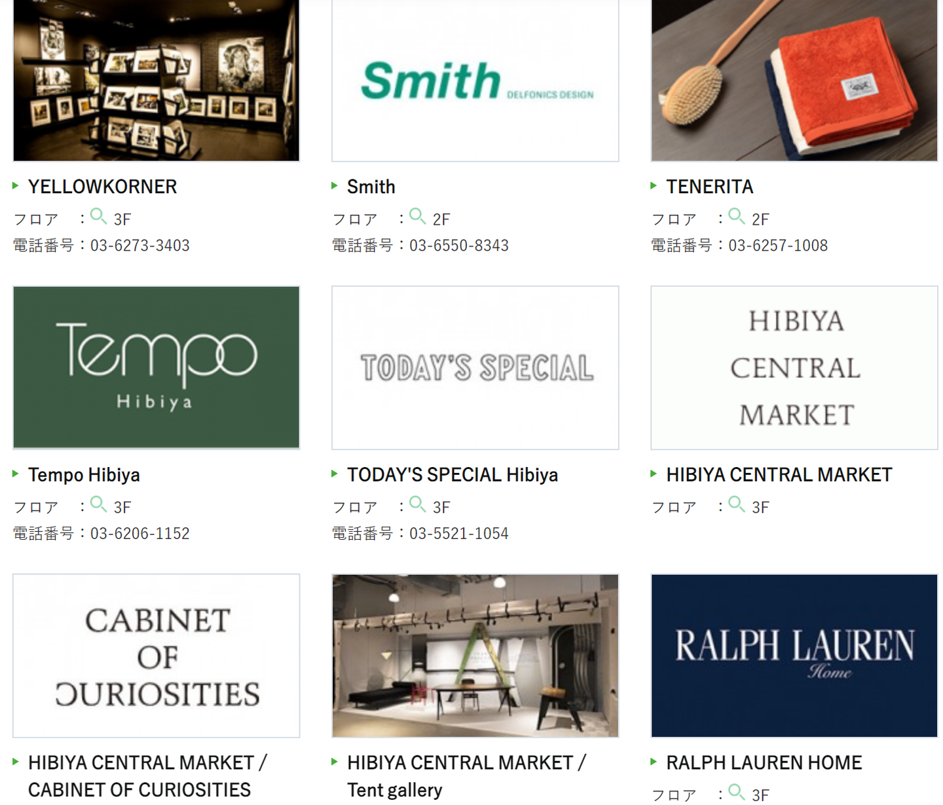Open the Smith shop link
This screenshot has width=943, height=805.
tap(371, 187)
